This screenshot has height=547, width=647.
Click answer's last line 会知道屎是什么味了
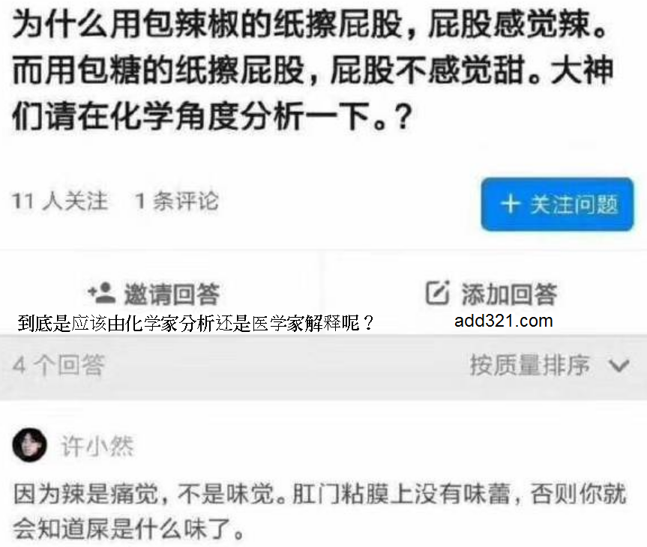[x=128, y=529]
